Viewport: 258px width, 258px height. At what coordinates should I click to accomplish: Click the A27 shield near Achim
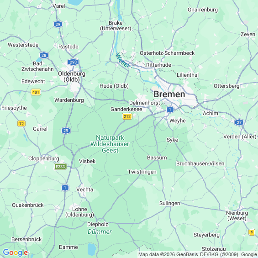(239, 122)
